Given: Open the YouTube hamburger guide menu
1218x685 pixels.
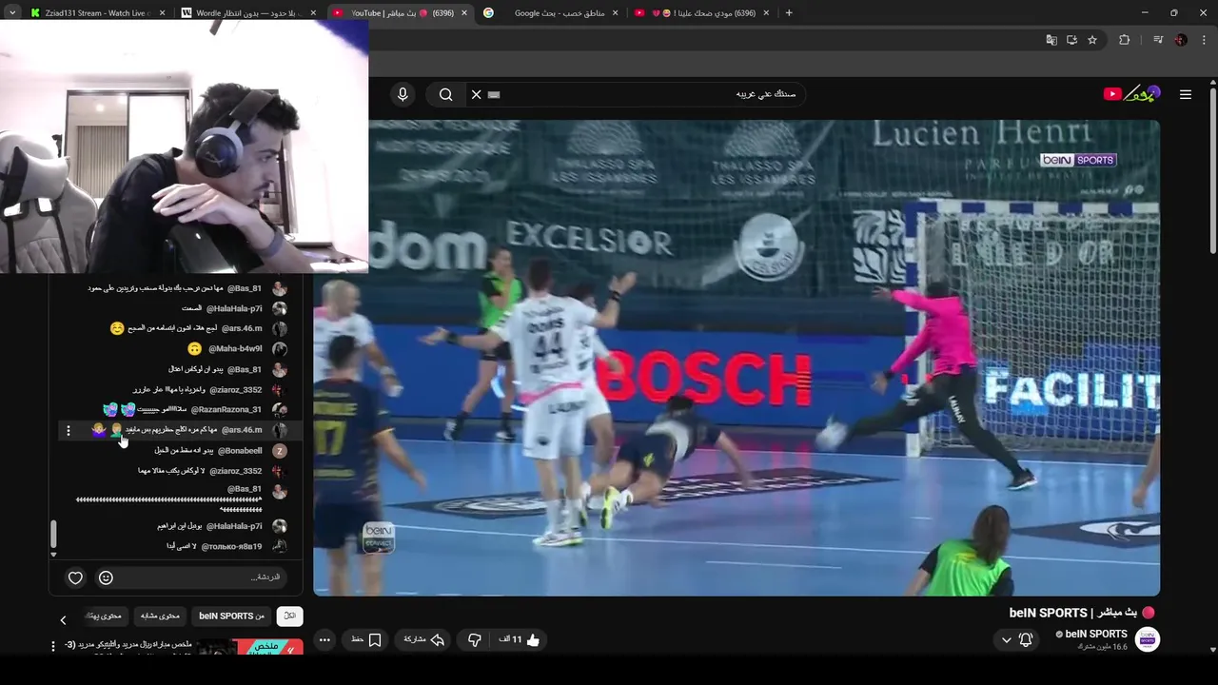Looking at the screenshot, I should click(x=1186, y=94).
